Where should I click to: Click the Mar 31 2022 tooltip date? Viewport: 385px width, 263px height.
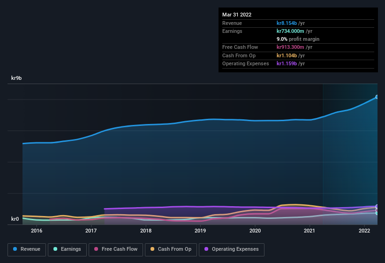[237, 15]
